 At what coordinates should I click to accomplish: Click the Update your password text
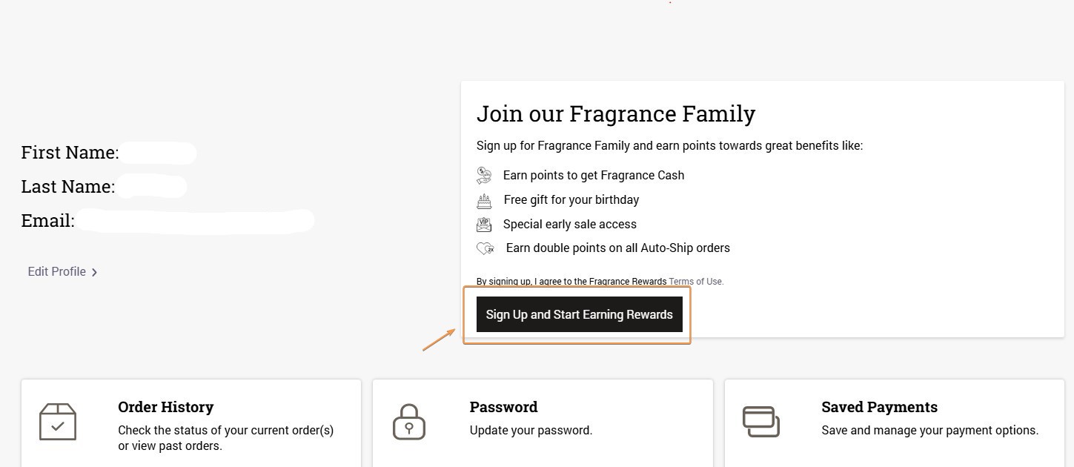(x=531, y=430)
